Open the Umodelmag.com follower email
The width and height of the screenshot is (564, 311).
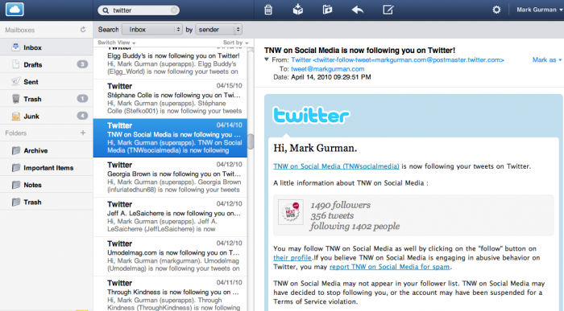(x=170, y=256)
